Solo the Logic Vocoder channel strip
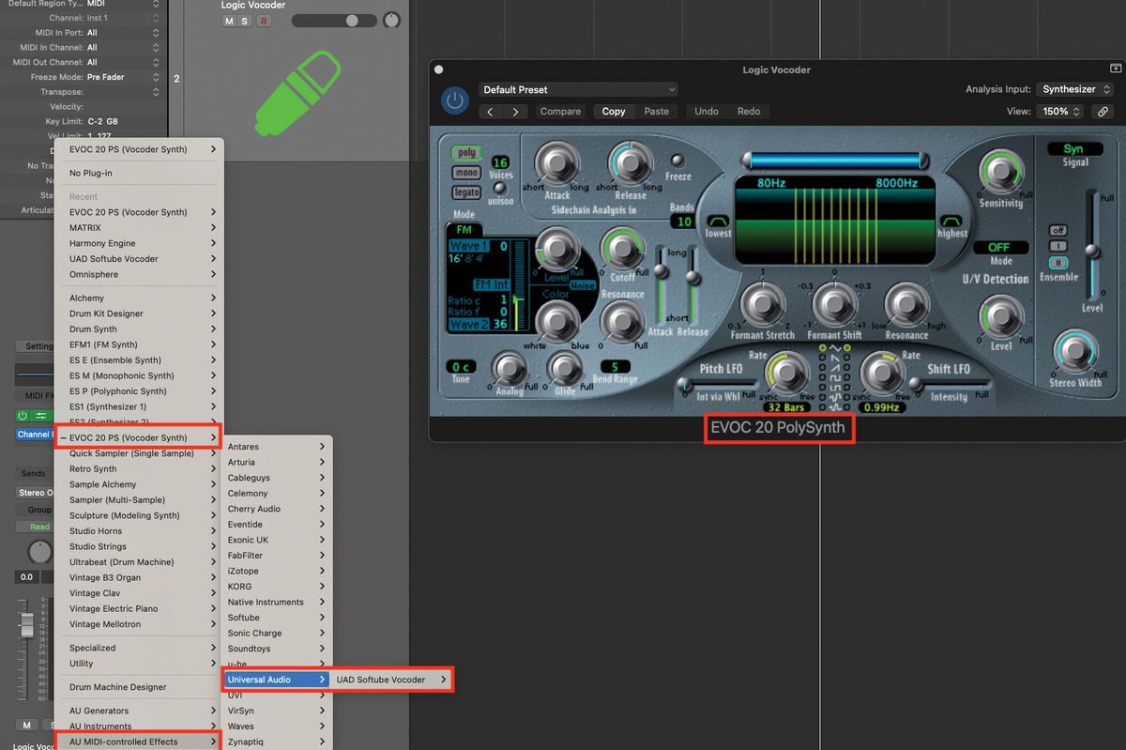The image size is (1126, 750). point(247,20)
